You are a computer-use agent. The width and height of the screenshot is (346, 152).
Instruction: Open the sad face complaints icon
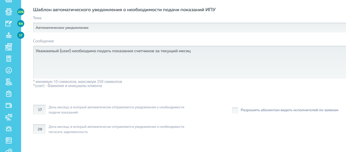pos(9,70)
